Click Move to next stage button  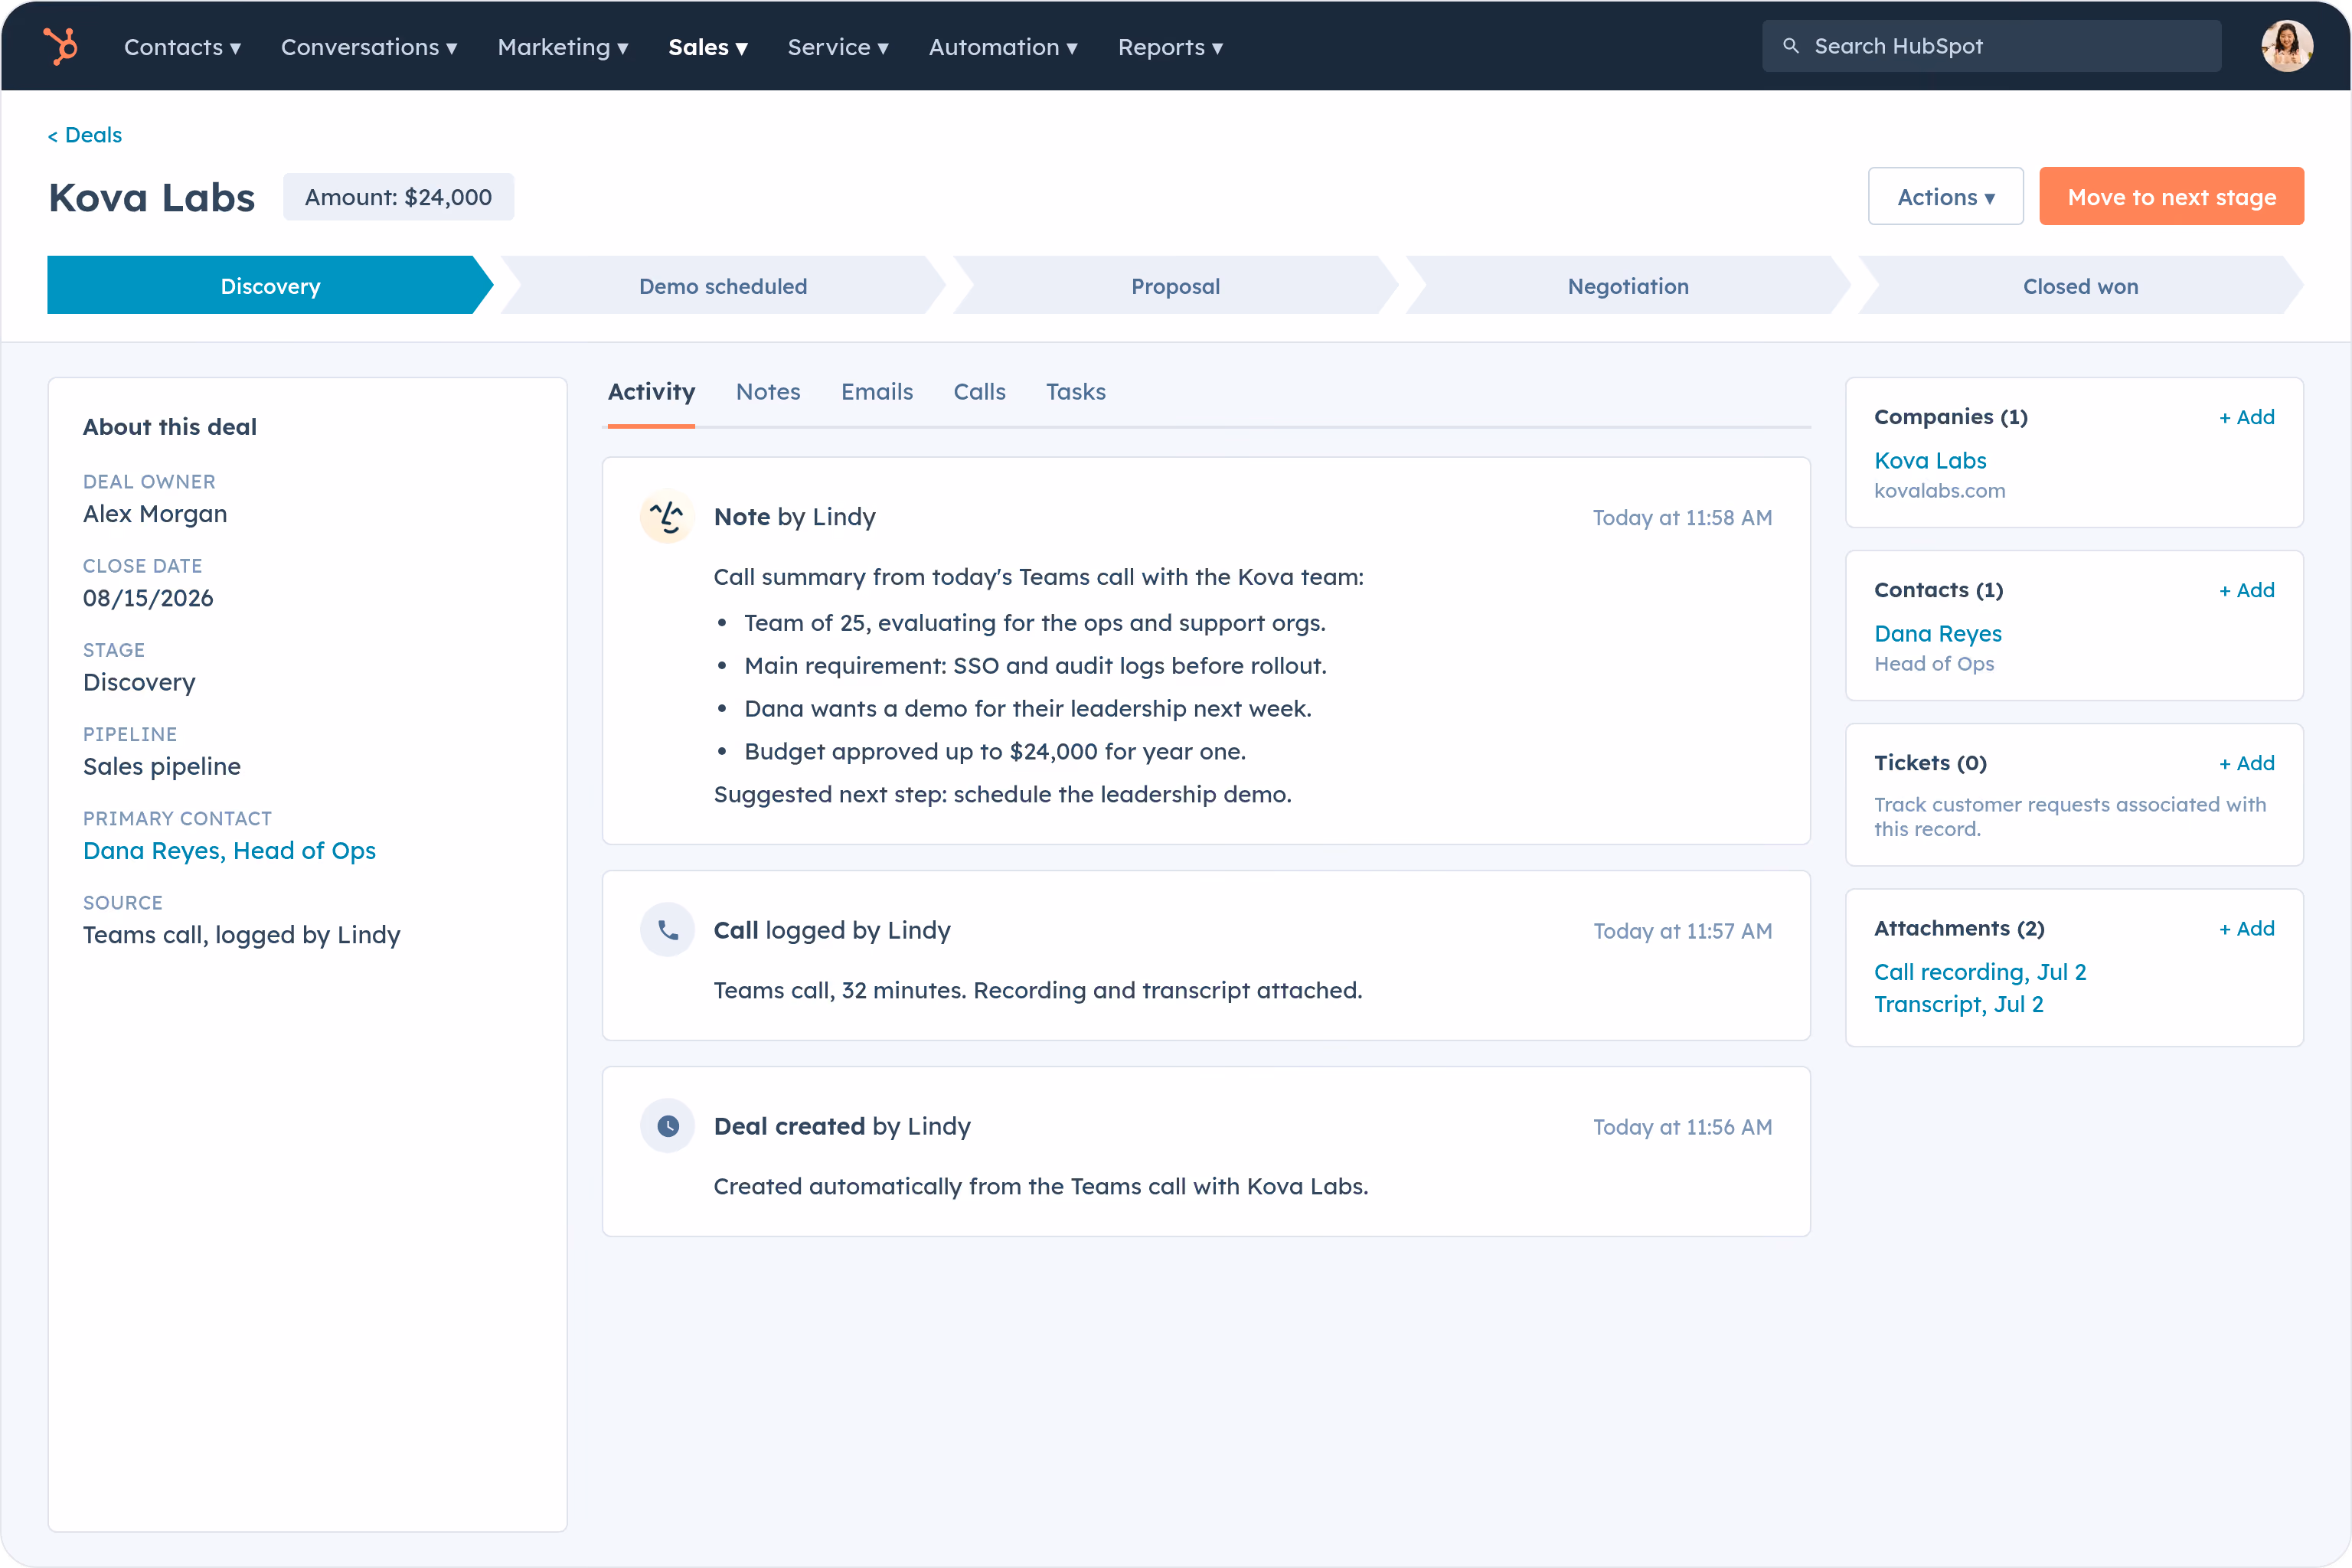point(2171,196)
